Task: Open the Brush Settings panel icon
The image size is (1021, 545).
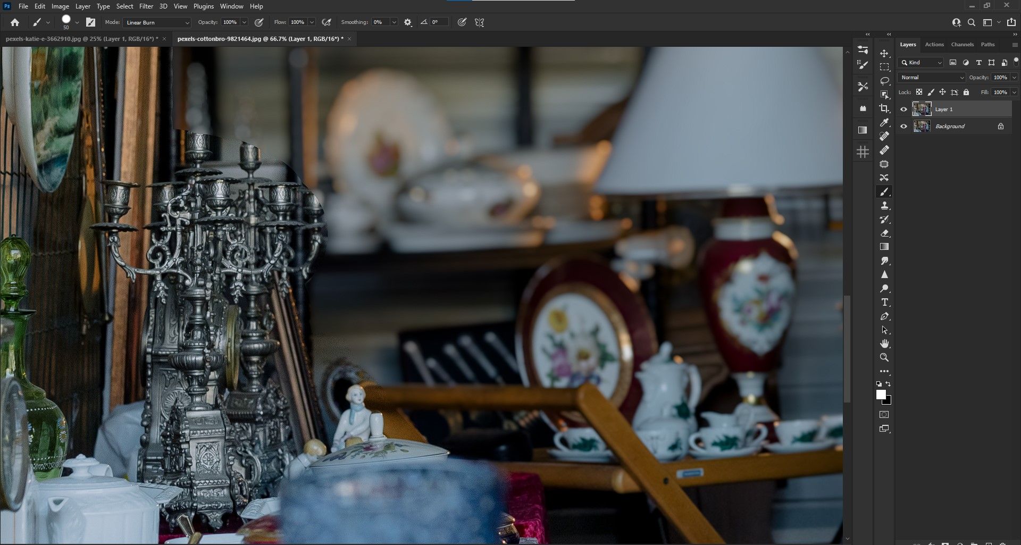Action: 863,65
